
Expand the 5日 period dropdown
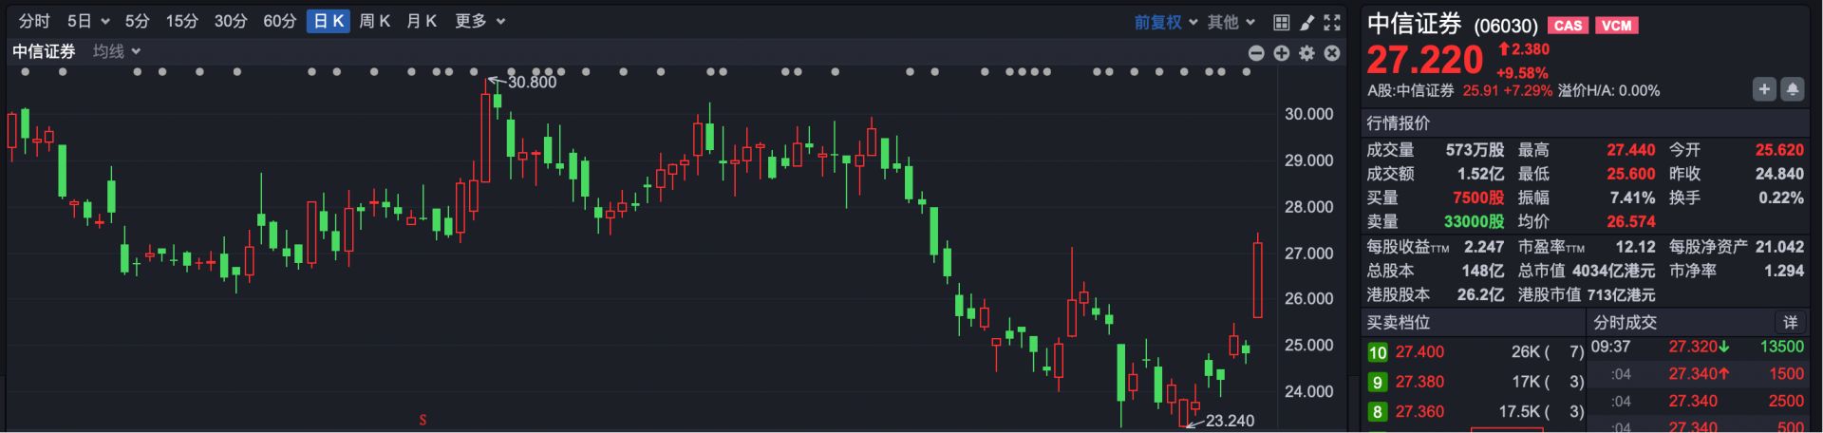(x=88, y=21)
